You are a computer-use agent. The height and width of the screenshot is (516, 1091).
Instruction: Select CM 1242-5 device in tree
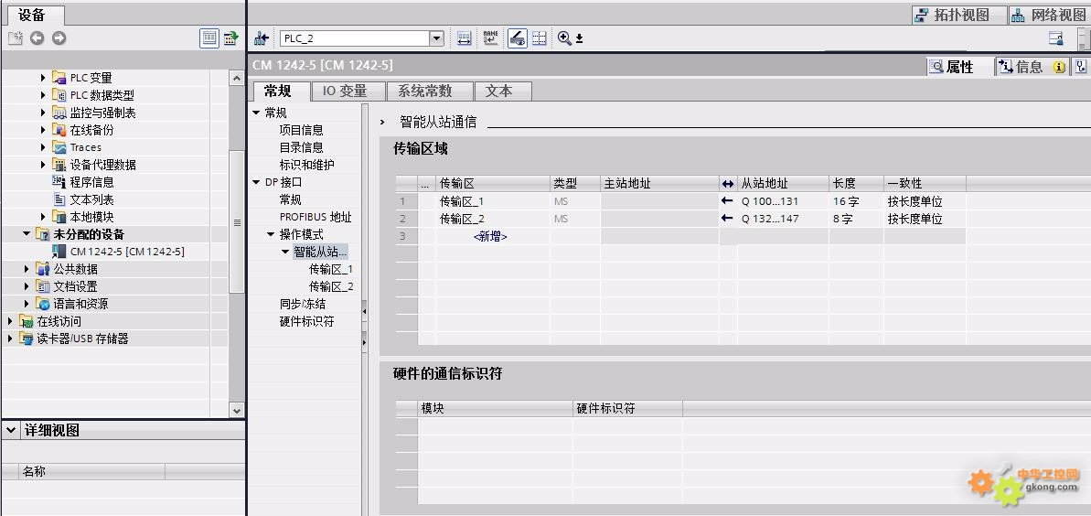[x=126, y=253]
